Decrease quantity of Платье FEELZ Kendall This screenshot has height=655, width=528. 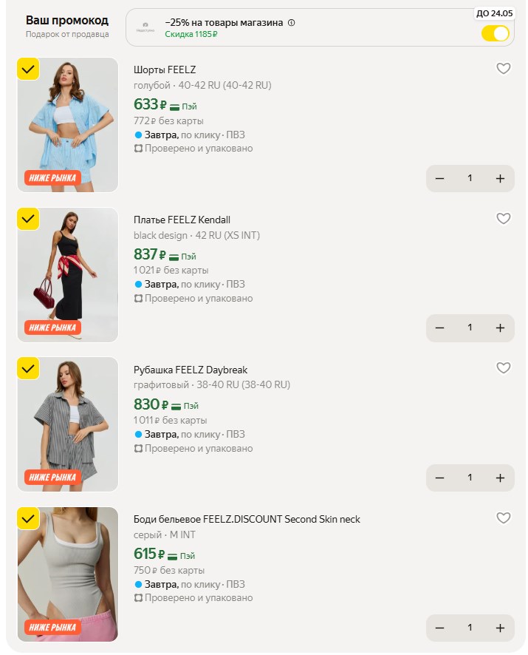pos(439,328)
